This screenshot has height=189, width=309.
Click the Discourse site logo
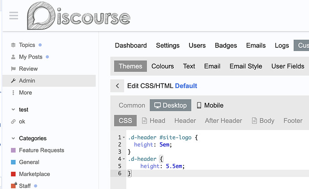pyautogui.click(x=79, y=16)
